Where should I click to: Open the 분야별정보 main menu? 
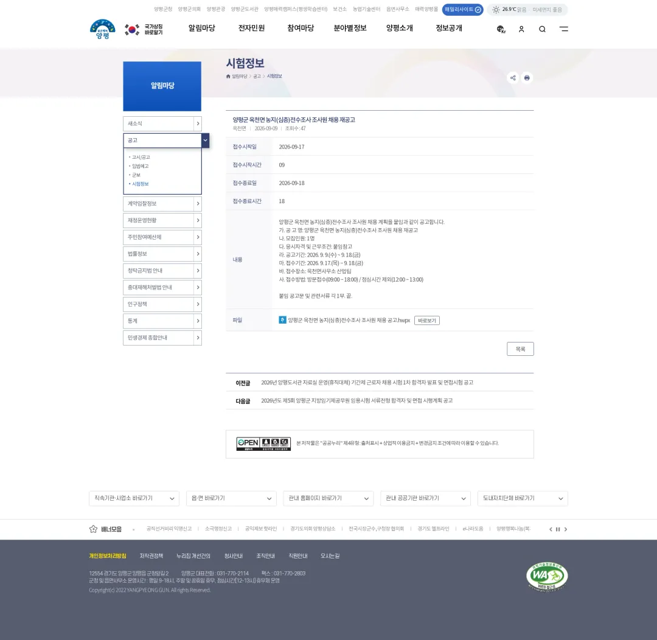point(350,28)
